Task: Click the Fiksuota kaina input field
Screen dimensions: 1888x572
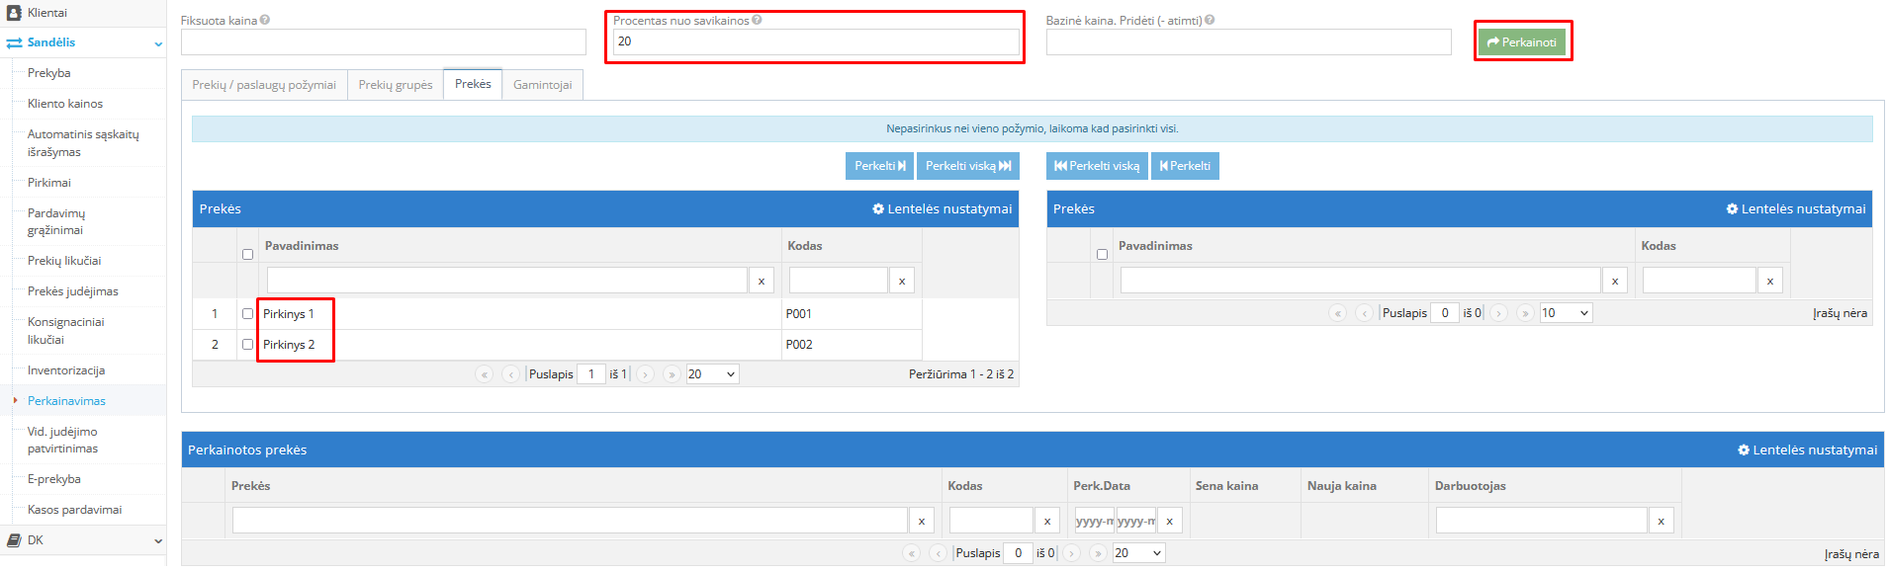Action: (383, 42)
